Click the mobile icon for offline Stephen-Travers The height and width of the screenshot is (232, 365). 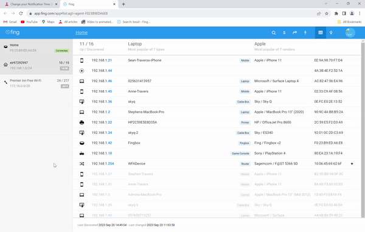[x=82, y=174]
